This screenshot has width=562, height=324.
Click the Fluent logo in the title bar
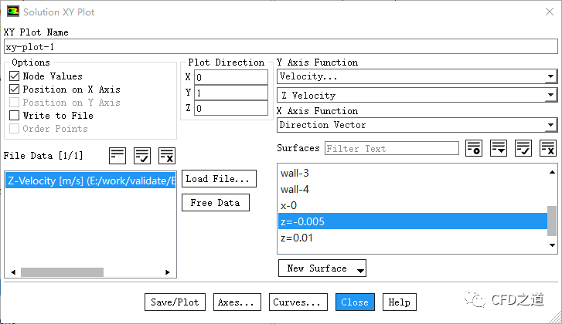tap(13, 12)
